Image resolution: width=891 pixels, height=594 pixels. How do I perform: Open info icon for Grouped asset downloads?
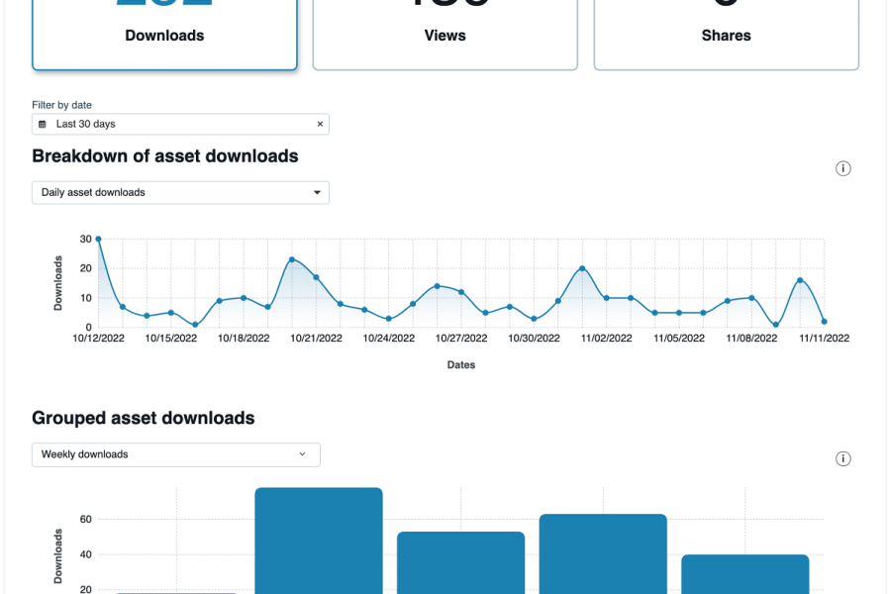(843, 458)
